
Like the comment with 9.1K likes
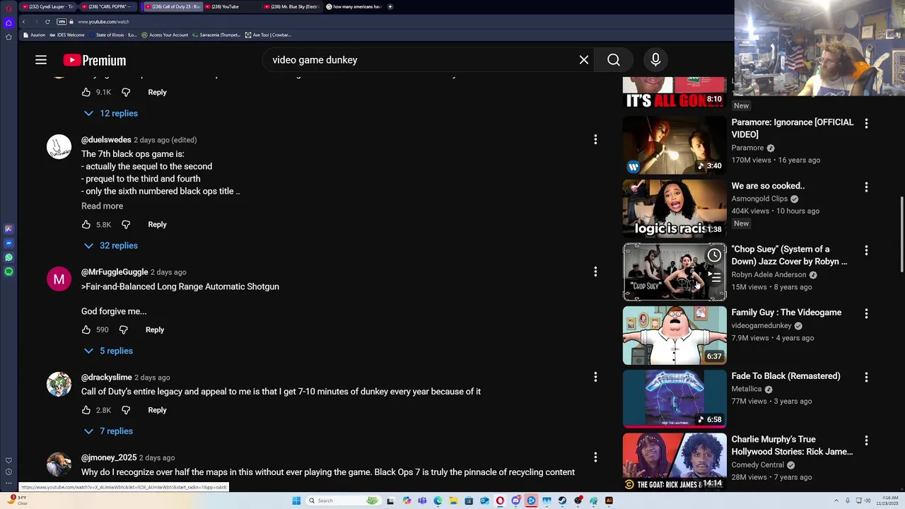coord(86,92)
